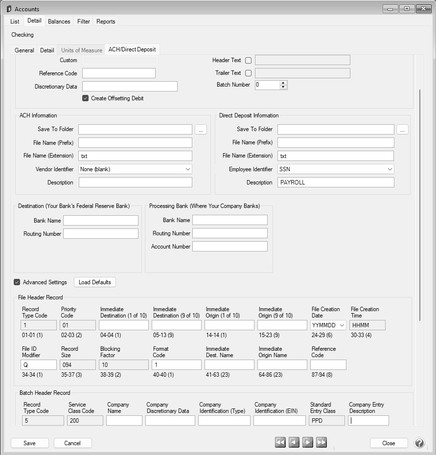The image size is (436, 455).
Task: Increase Batch Number with up arrow
Action: pyautogui.click(x=283, y=83)
